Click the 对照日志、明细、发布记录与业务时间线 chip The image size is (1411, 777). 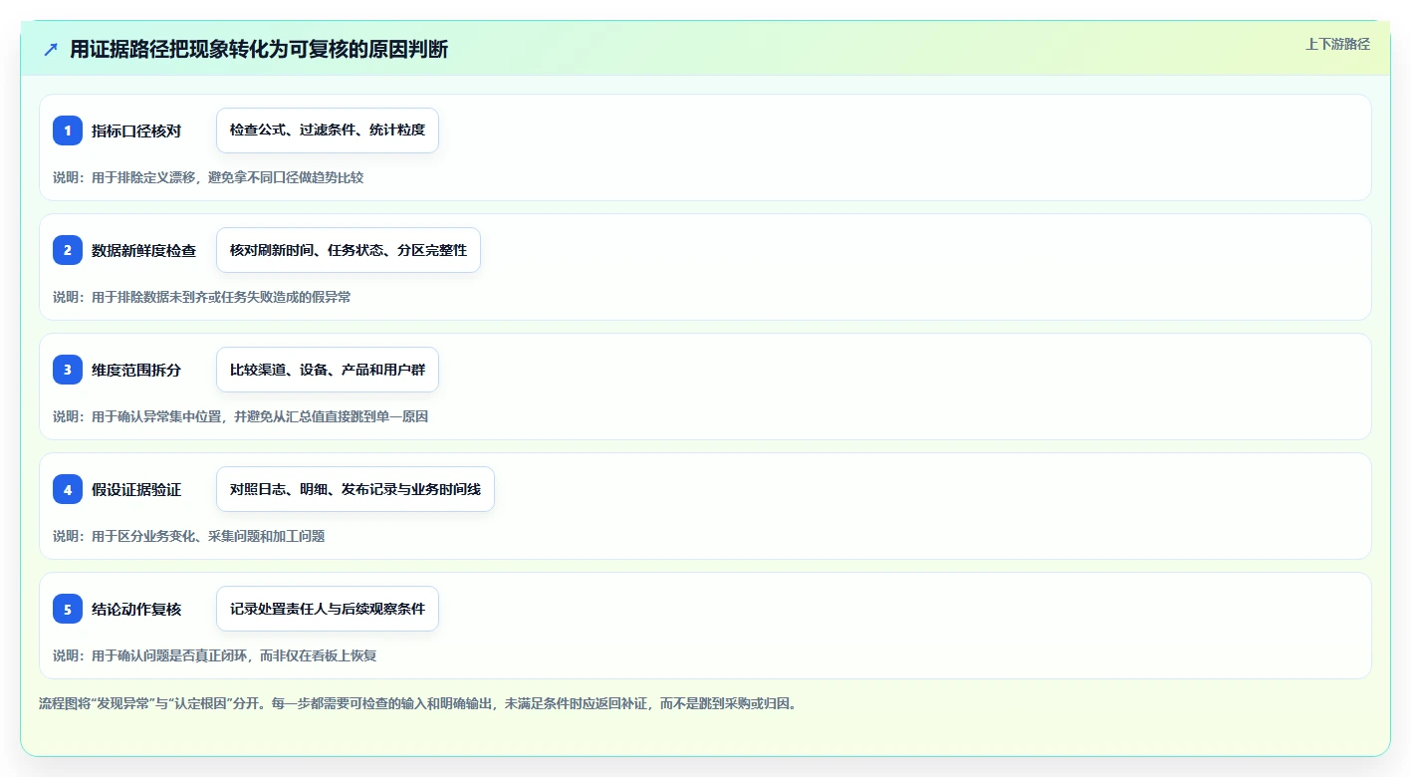(x=355, y=489)
